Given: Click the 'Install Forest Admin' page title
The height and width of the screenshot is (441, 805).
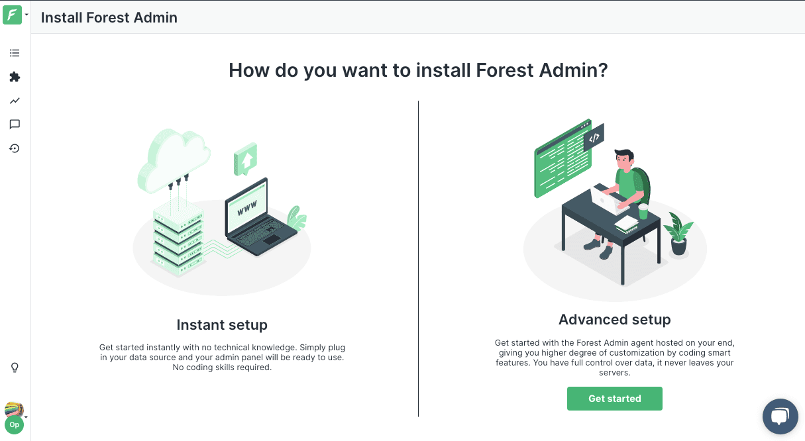Looking at the screenshot, I should (x=109, y=18).
